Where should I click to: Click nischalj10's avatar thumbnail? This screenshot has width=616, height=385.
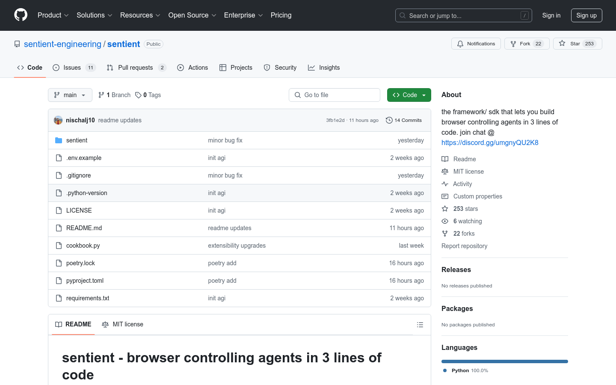[58, 120]
